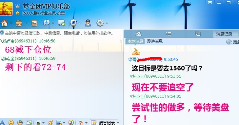
Task: Switch to the overlapping windows icon tab
Action: 198,34
